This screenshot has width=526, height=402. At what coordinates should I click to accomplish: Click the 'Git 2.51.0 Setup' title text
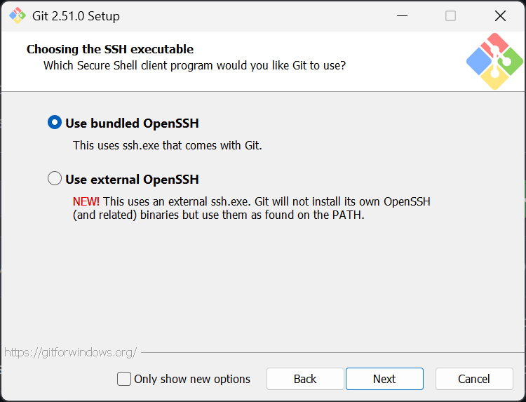click(x=76, y=15)
